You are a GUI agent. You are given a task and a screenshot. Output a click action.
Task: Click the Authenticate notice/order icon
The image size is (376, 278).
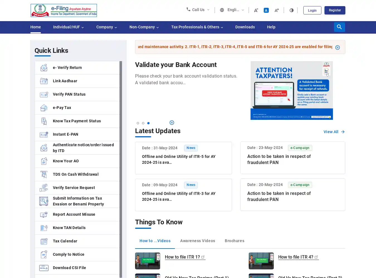44,148
